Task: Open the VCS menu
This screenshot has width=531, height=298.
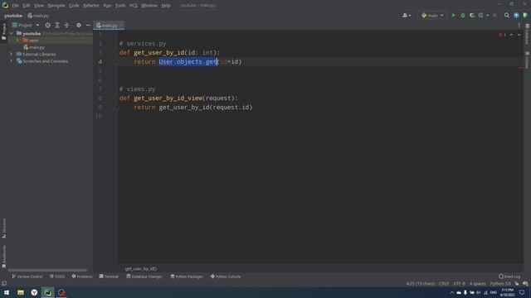Action: tap(134, 6)
